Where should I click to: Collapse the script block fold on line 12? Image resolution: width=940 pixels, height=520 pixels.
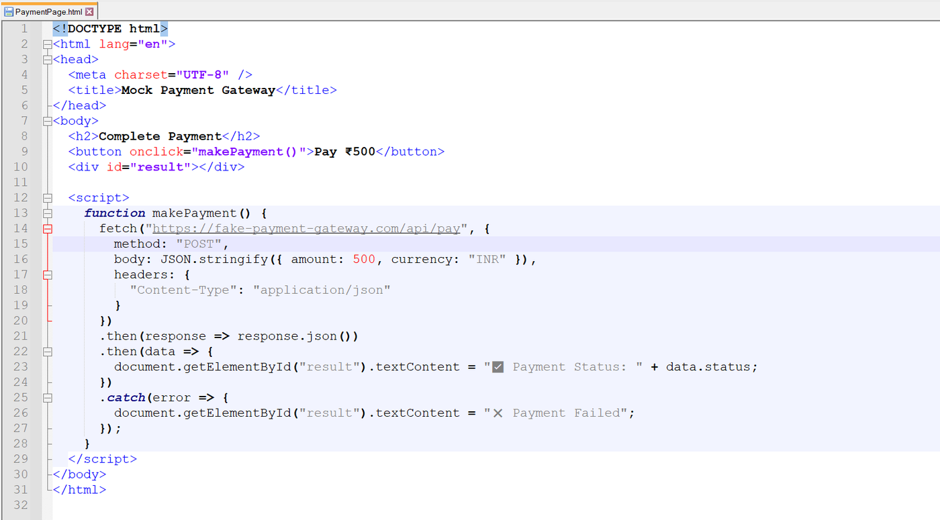click(47, 198)
